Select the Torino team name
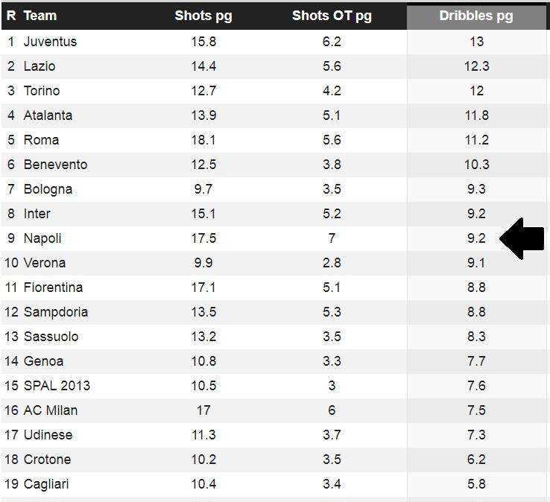This screenshot has width=550, height=502. 42,91
